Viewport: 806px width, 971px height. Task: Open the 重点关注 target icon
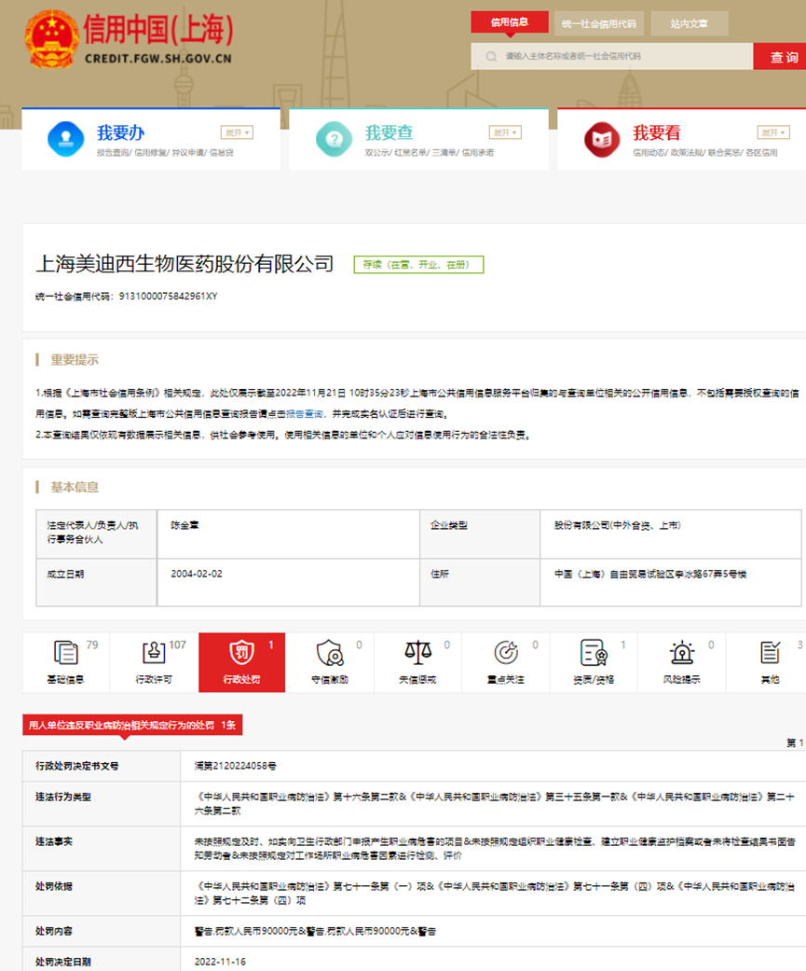tap(505, 653)
